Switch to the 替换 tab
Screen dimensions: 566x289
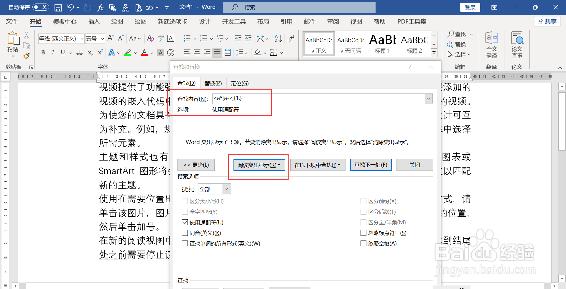point(213,83)
